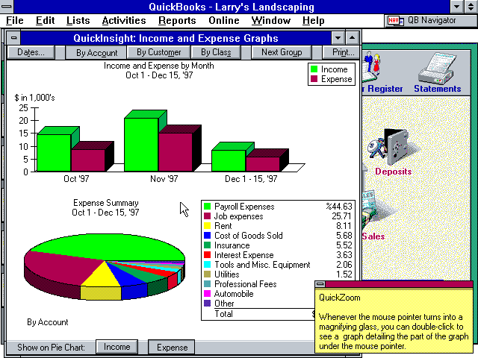Image resolution: width=478 pixels, height=358 pixels.
Task: Minimize the QuickInsight graph window
Action: 338,38
